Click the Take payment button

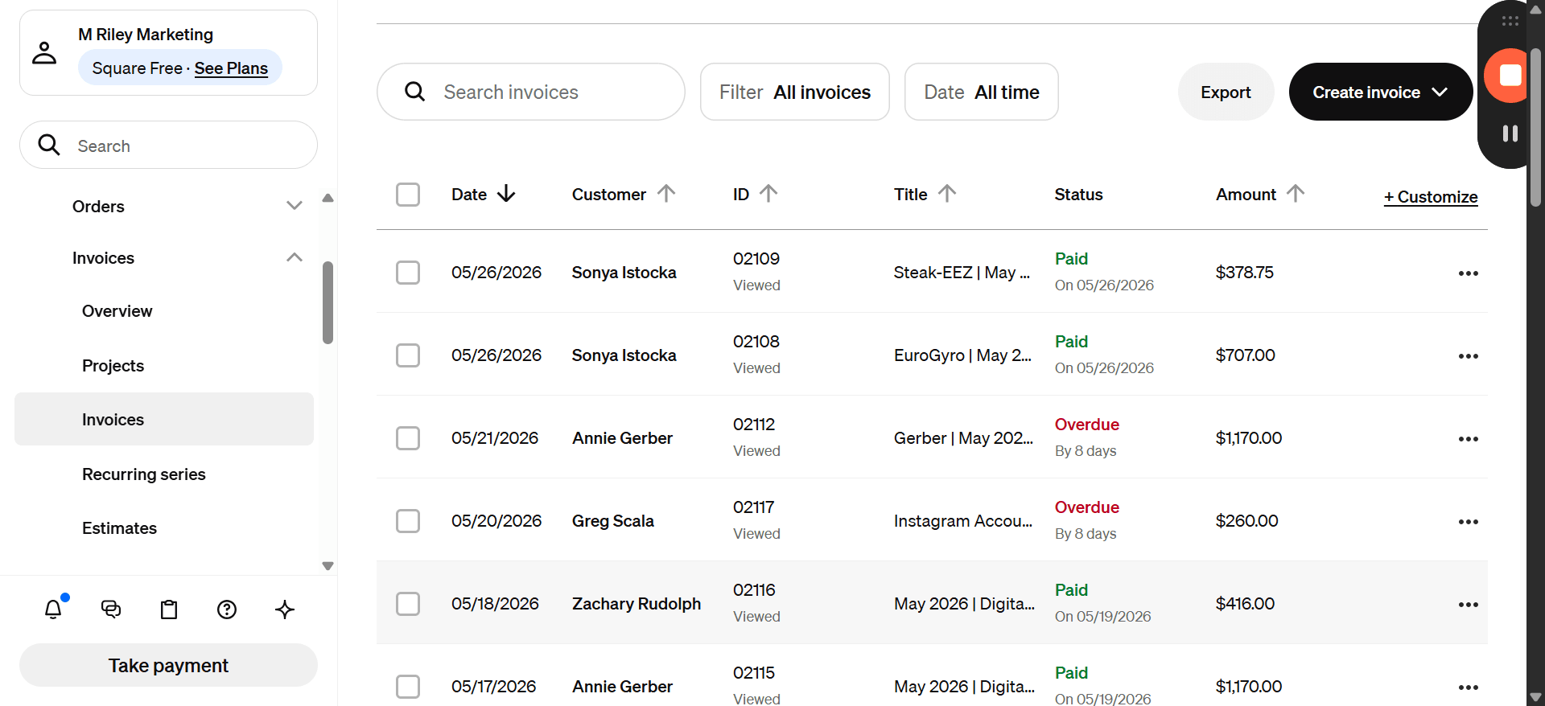[x=168, y=665]
